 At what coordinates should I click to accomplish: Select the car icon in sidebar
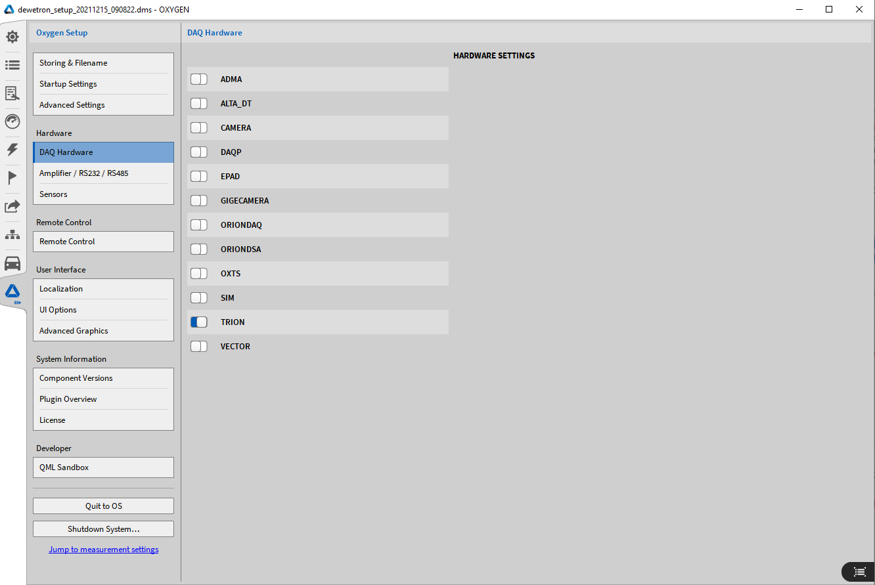click(12, 263)
